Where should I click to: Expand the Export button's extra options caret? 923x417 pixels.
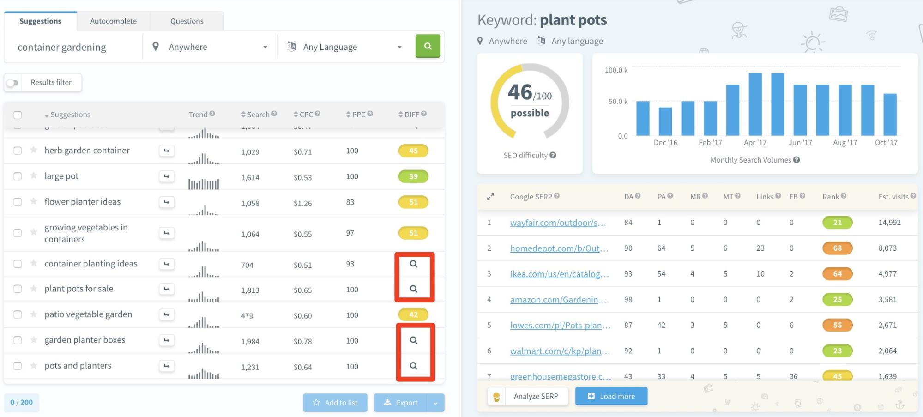(x=434, y=402)
